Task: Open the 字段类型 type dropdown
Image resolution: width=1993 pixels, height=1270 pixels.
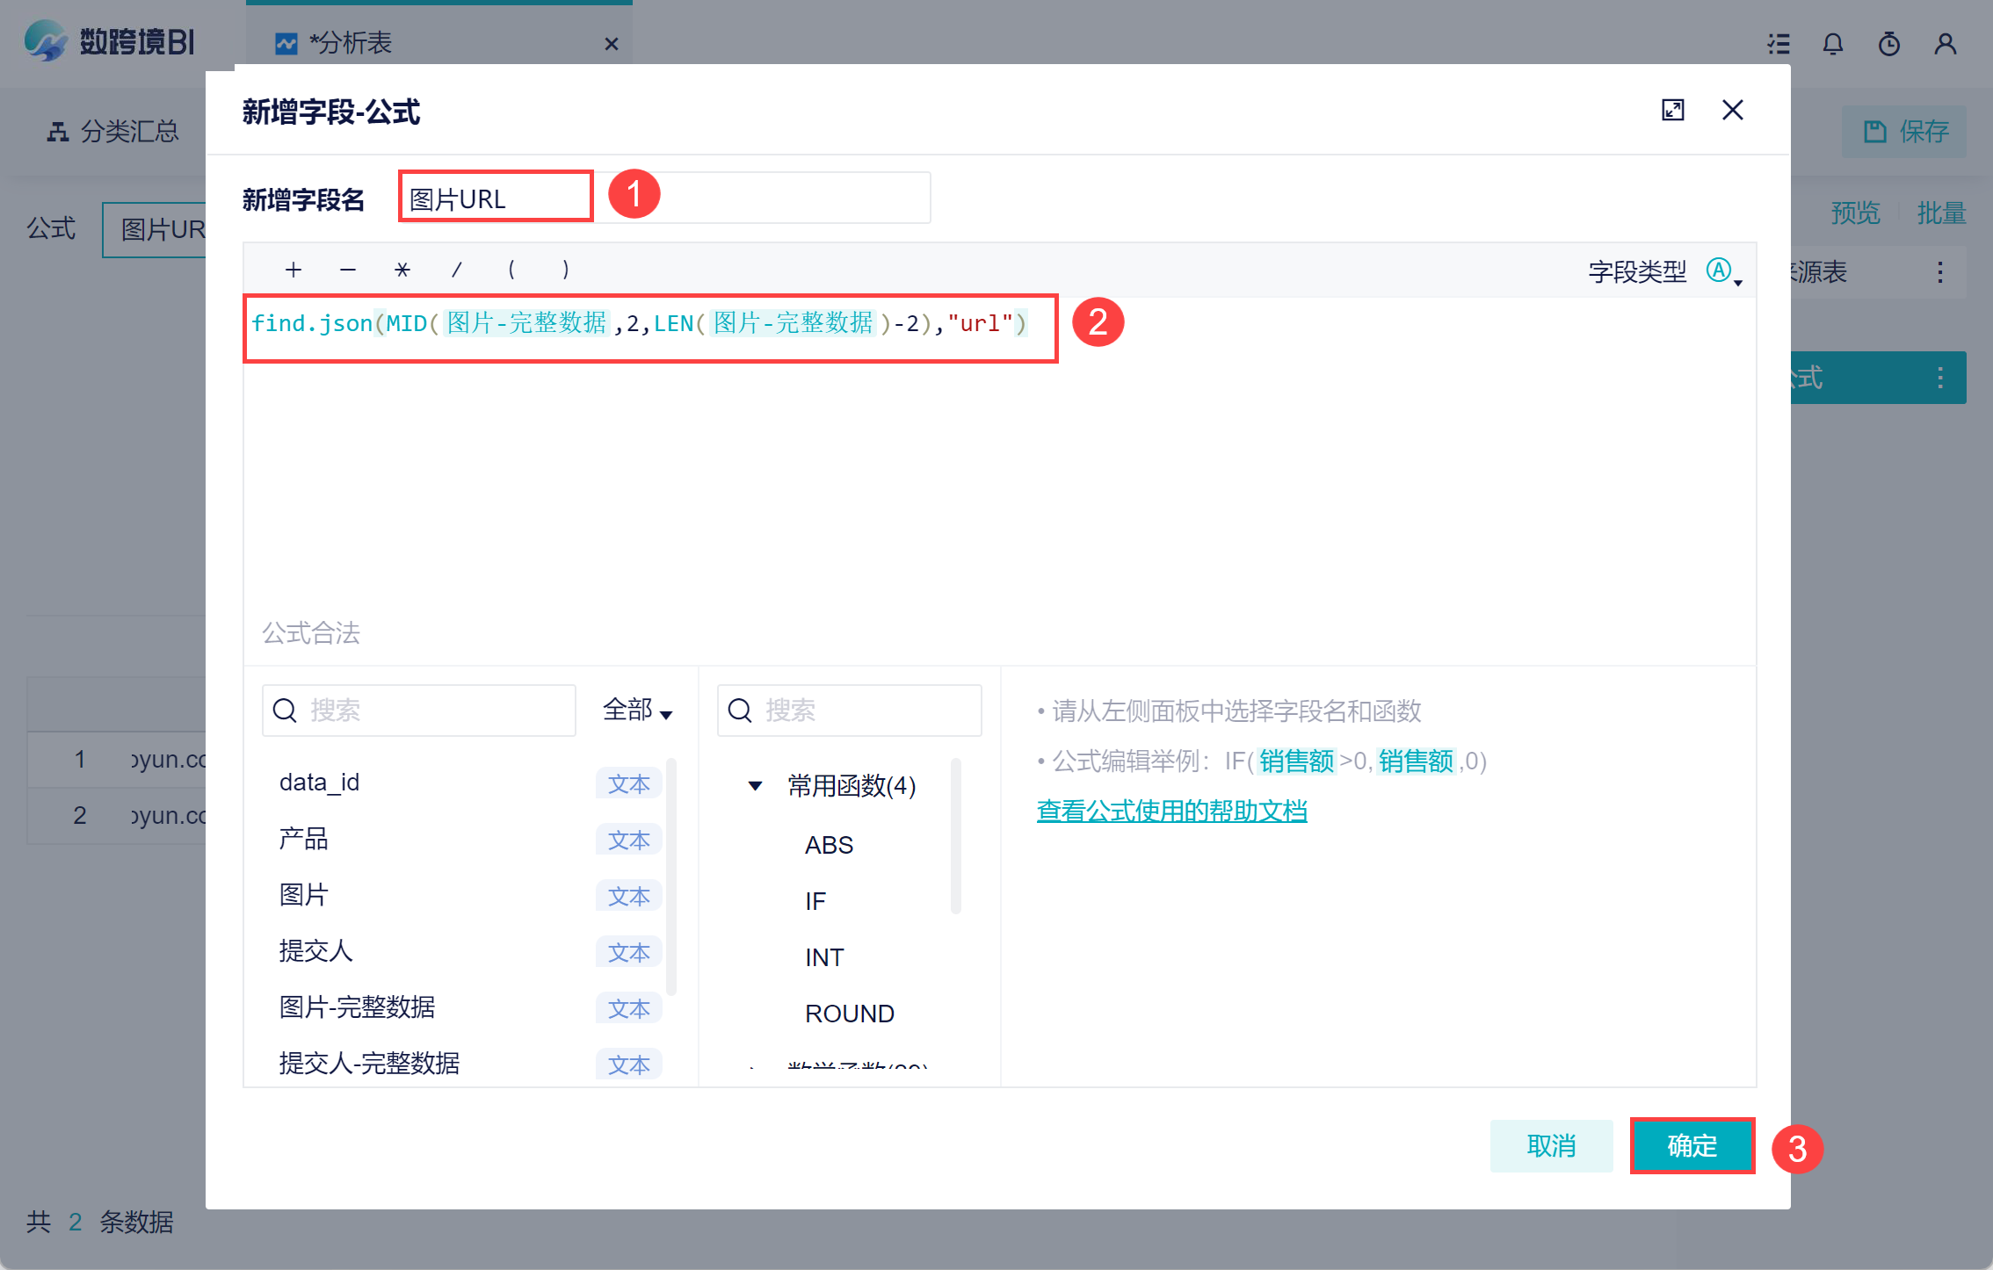Action: tap(1724, 271)
